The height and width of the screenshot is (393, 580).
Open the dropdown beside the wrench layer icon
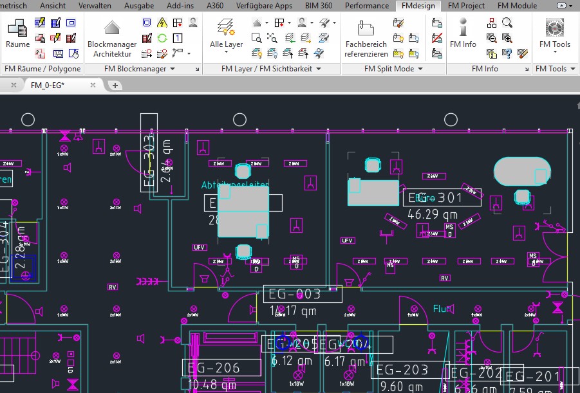point(334,23)
